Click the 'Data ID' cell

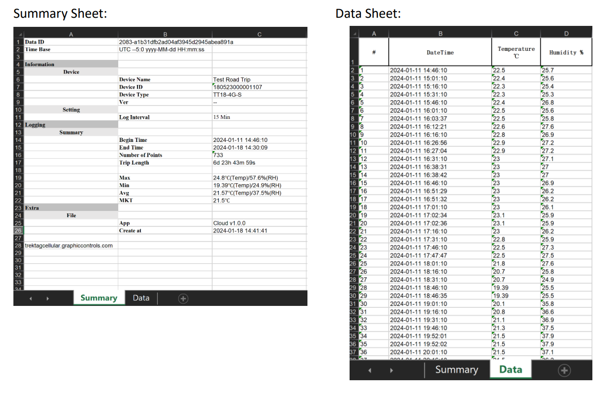(71, 42)
